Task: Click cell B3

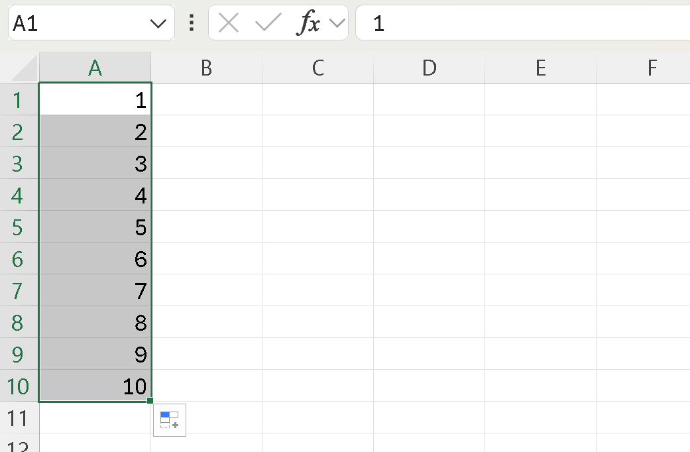Action: point(206,164)
